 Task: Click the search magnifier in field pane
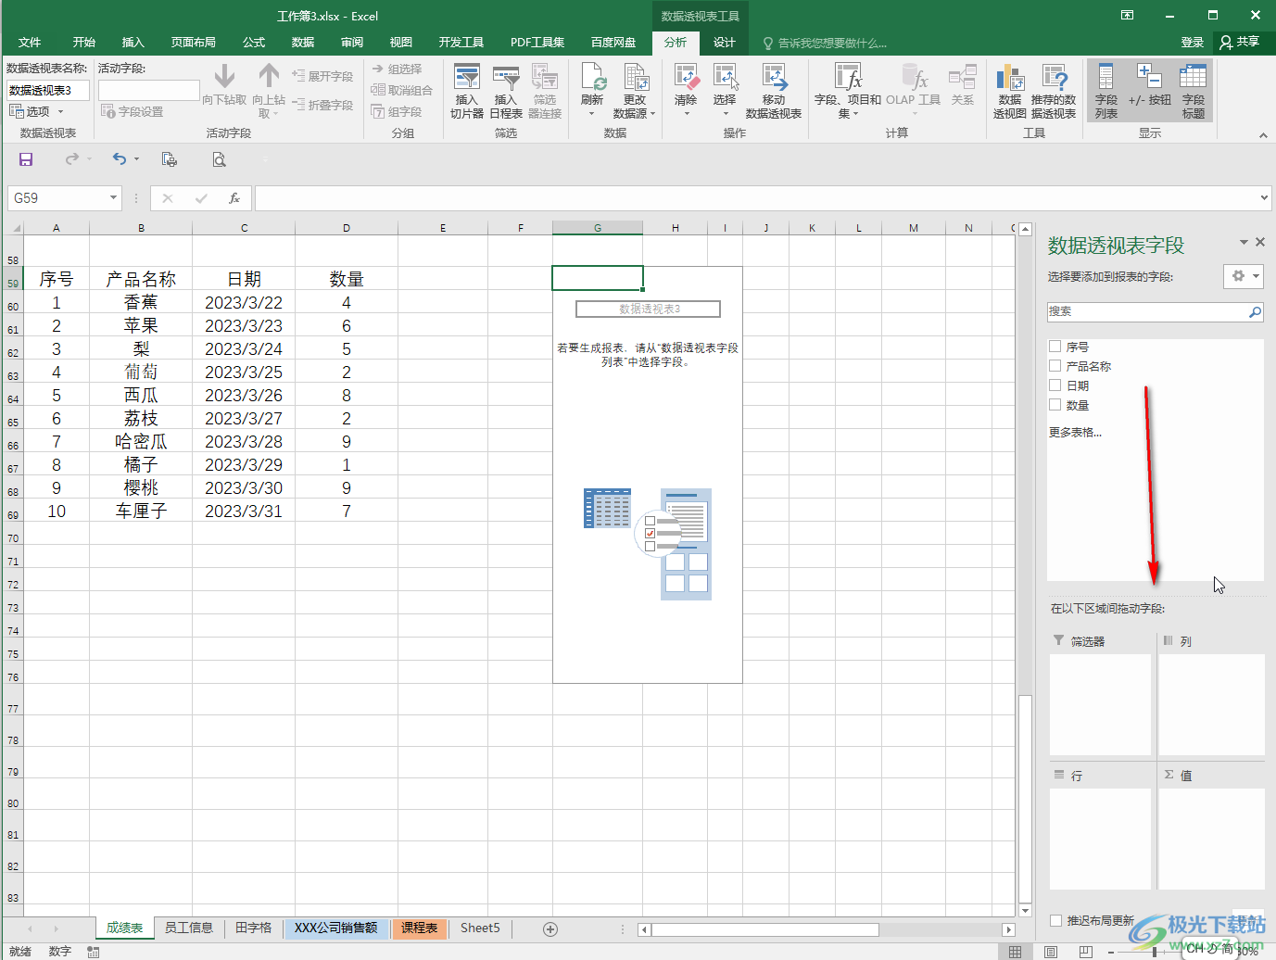(x=1255, y=312)
